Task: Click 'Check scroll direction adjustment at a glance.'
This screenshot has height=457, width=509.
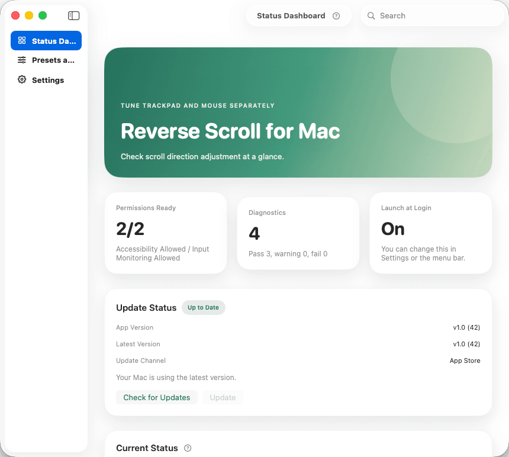Action: click(202, 156)
